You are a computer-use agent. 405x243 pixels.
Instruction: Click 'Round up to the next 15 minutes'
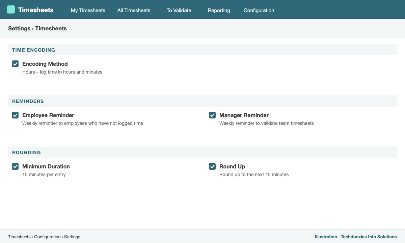coord(254,174)
